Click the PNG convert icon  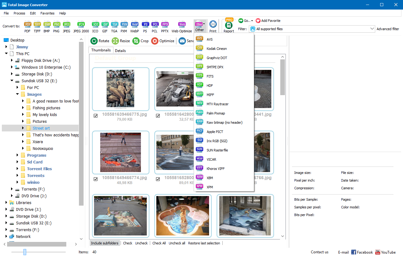click(x=56, y=27)
